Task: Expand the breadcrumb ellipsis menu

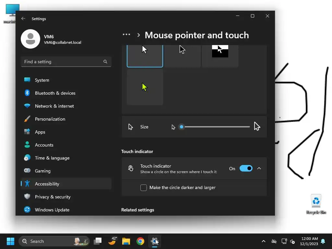Action: click(x=126, y=34)
